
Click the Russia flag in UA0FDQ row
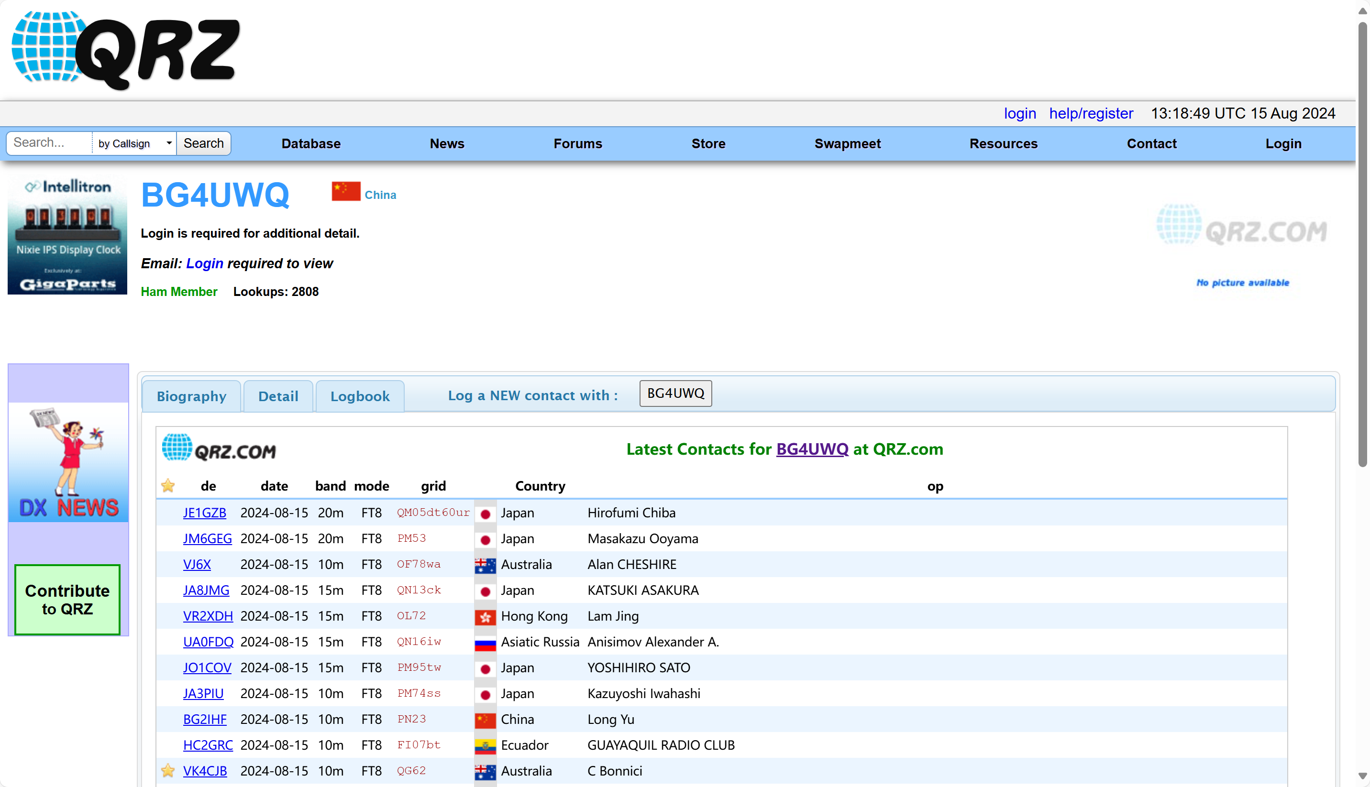(486, 642)
